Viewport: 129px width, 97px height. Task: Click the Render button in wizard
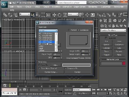(78, 72)
